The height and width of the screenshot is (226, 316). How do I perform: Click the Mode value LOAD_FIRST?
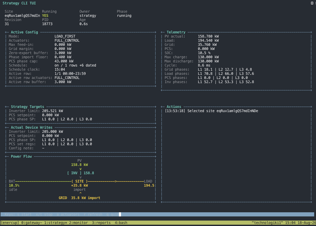[x=65, y=36]
